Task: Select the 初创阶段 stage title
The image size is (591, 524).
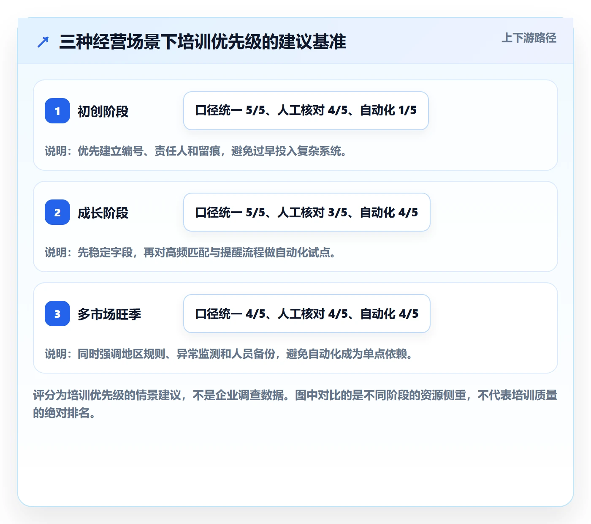Action: 103,111
